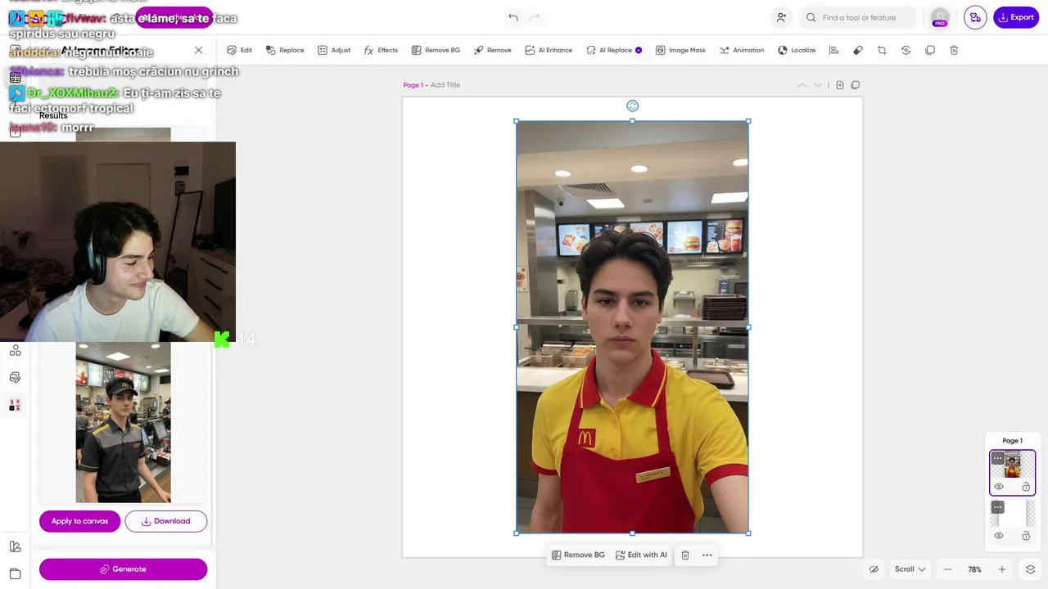Open the elements/shapes sidebar icon
1048x589 pixels.
pos(15,350)
